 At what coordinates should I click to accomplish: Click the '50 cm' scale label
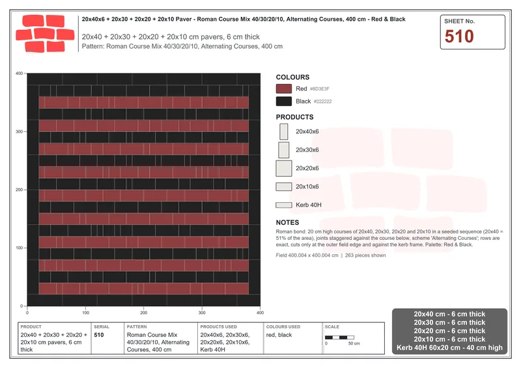354,343
